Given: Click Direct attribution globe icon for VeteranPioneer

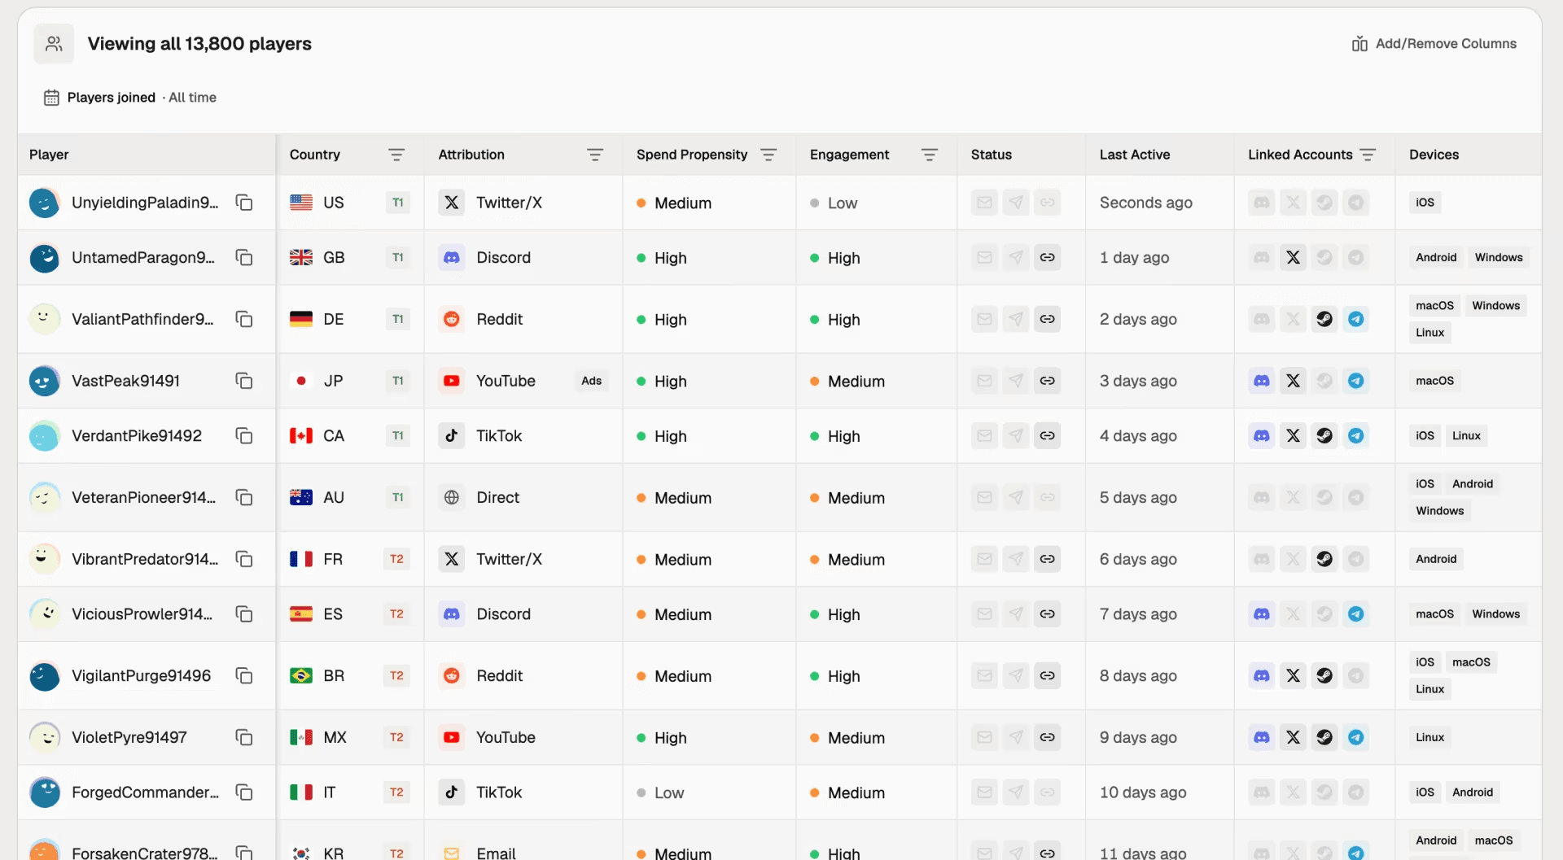Looking at the screenshot, I should tap(452, 497).
